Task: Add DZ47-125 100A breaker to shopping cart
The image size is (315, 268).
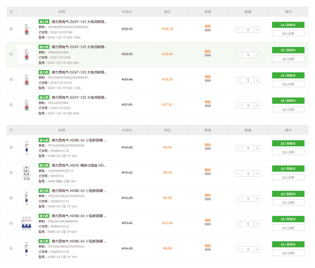Action: (x=288, y=25)
